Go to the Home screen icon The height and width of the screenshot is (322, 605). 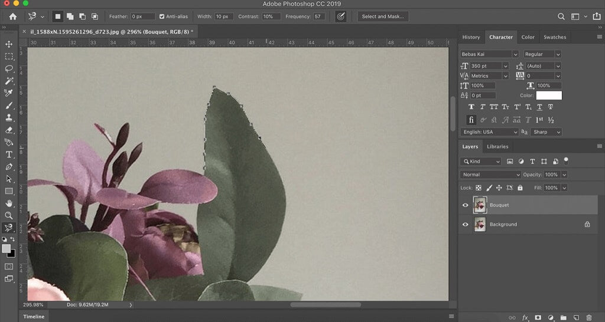pyautogui.click(x=13, y=17)
